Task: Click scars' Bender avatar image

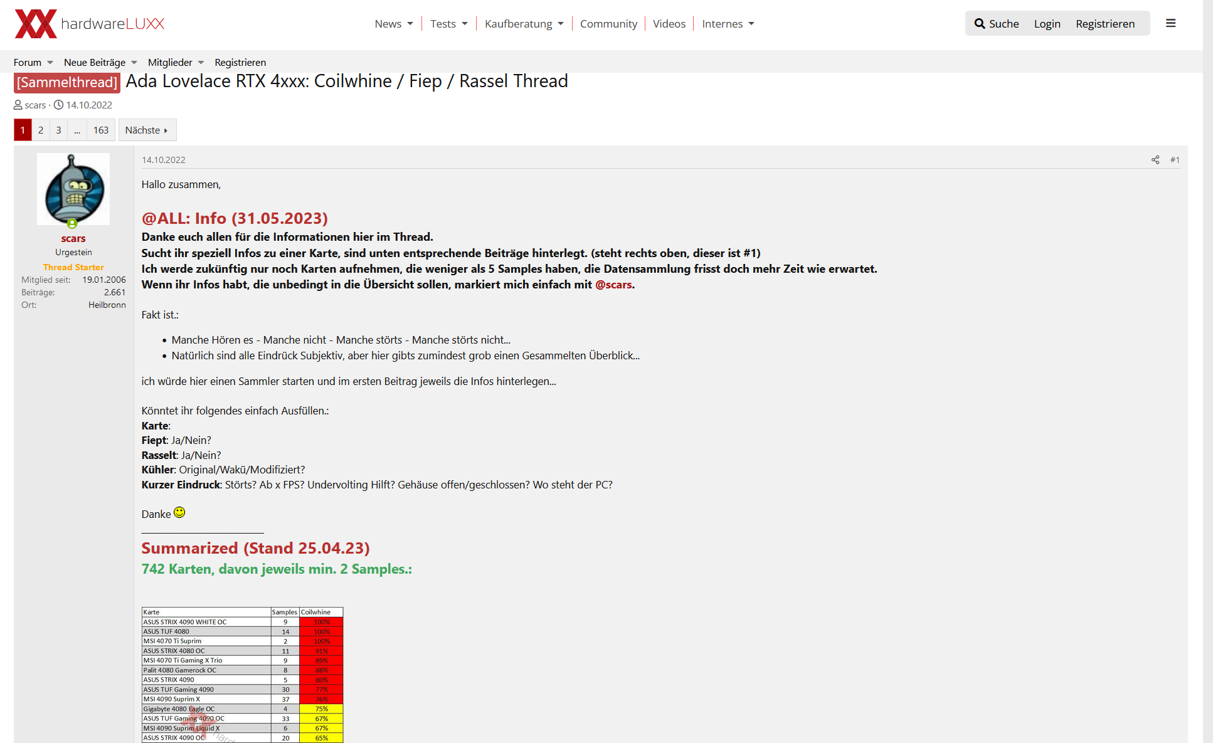Action: [73, 188]
